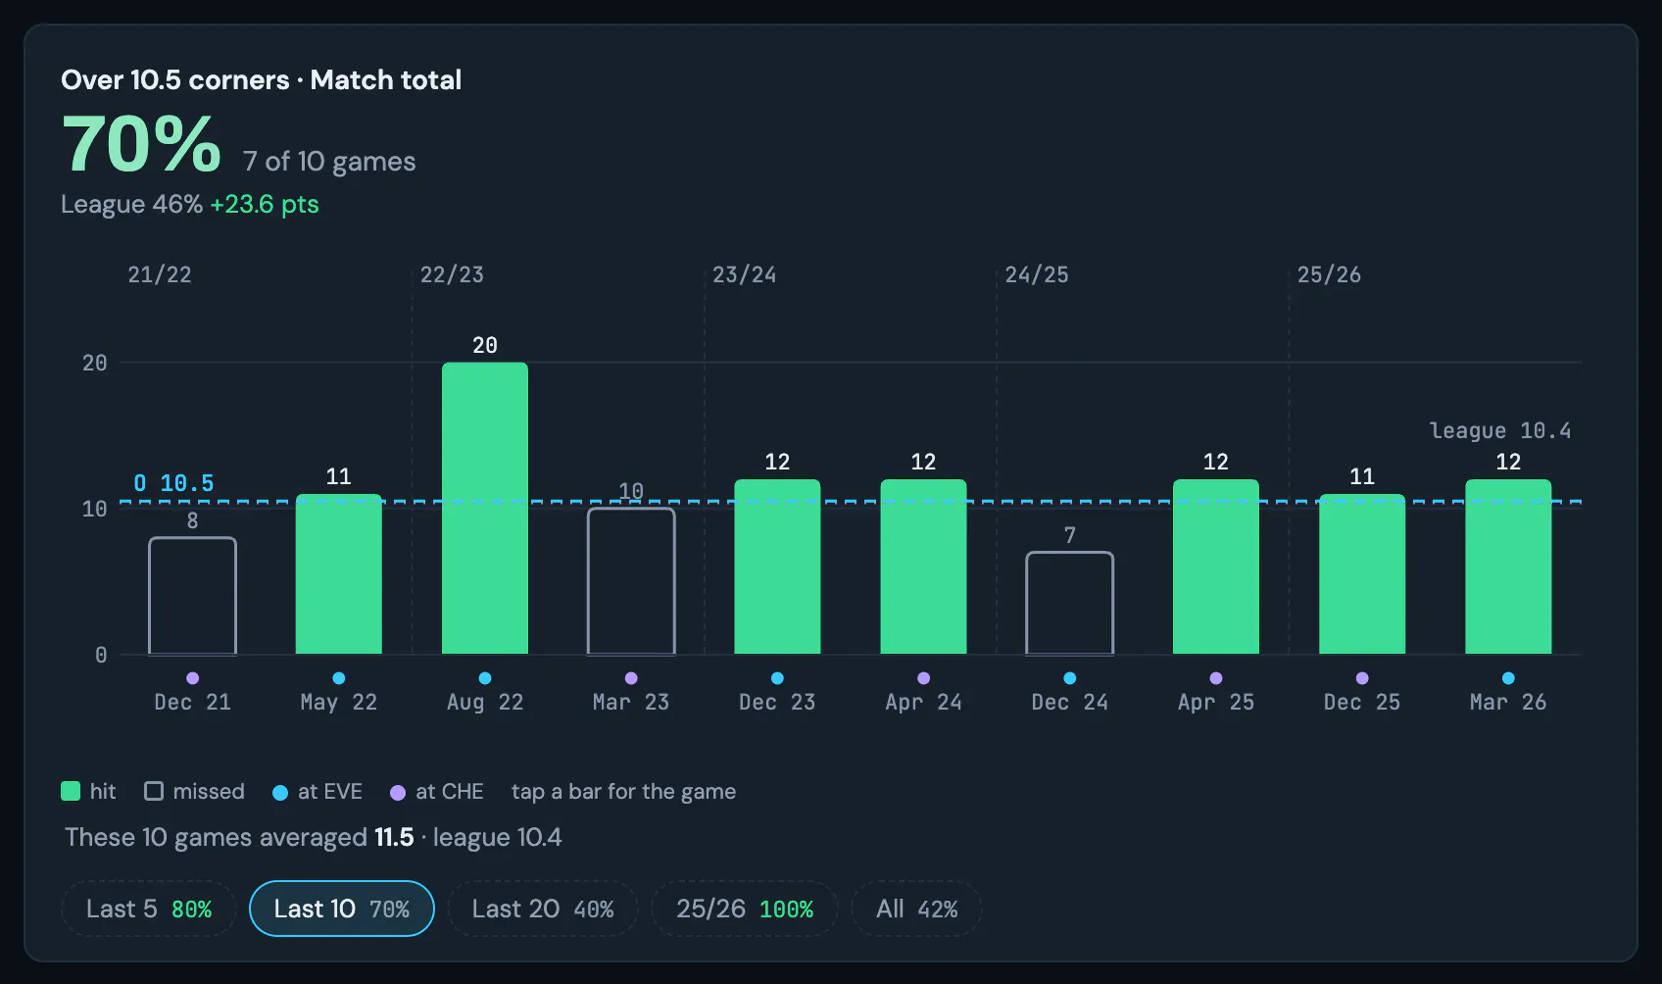
Task: Open the Dec 25 bar showing 11
Action: click(x=1362, y=574)
